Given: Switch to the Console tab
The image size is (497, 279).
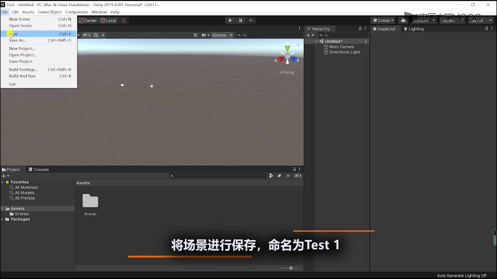Looking at the screenshot, I should click(38, 170).
